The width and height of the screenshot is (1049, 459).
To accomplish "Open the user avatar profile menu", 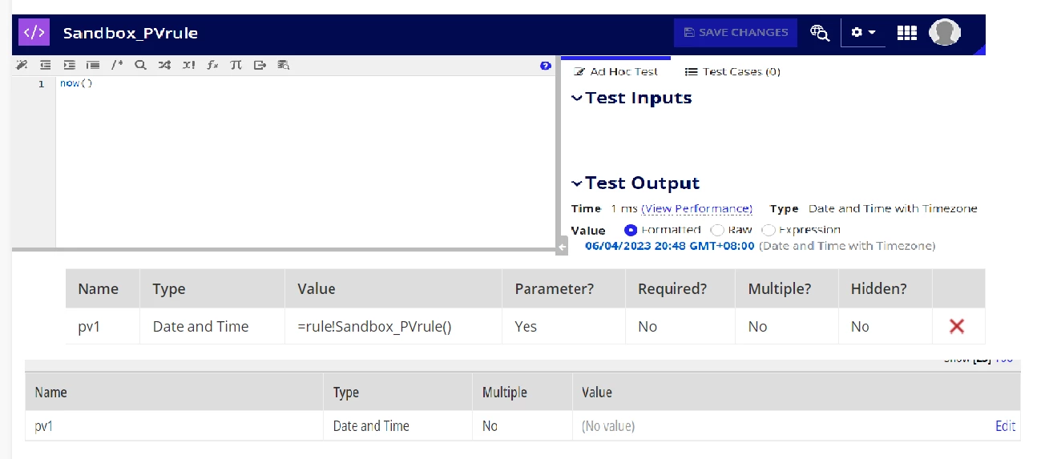I will (945, 33).
